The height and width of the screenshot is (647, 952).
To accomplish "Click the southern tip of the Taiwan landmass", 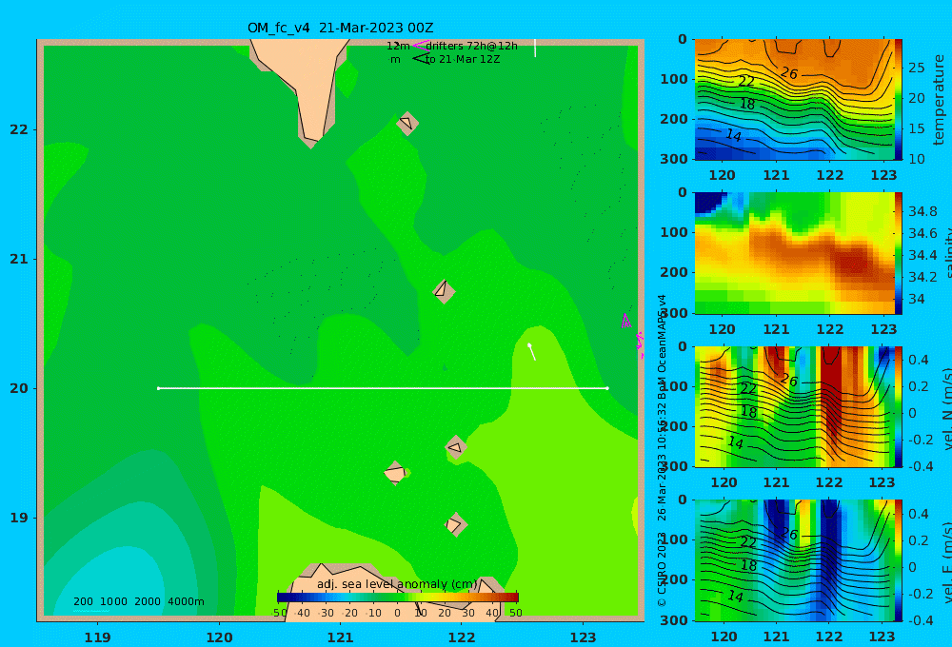I will coord(311,141).
